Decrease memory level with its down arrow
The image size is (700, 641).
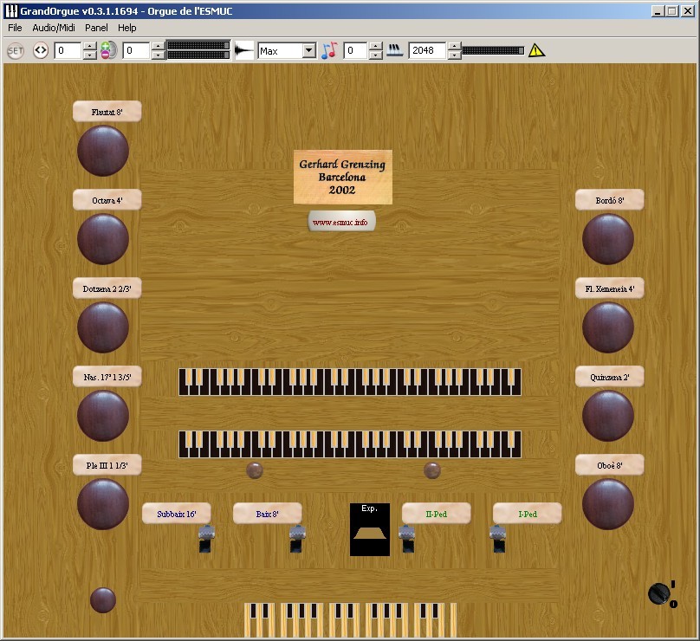pos(90,55)
